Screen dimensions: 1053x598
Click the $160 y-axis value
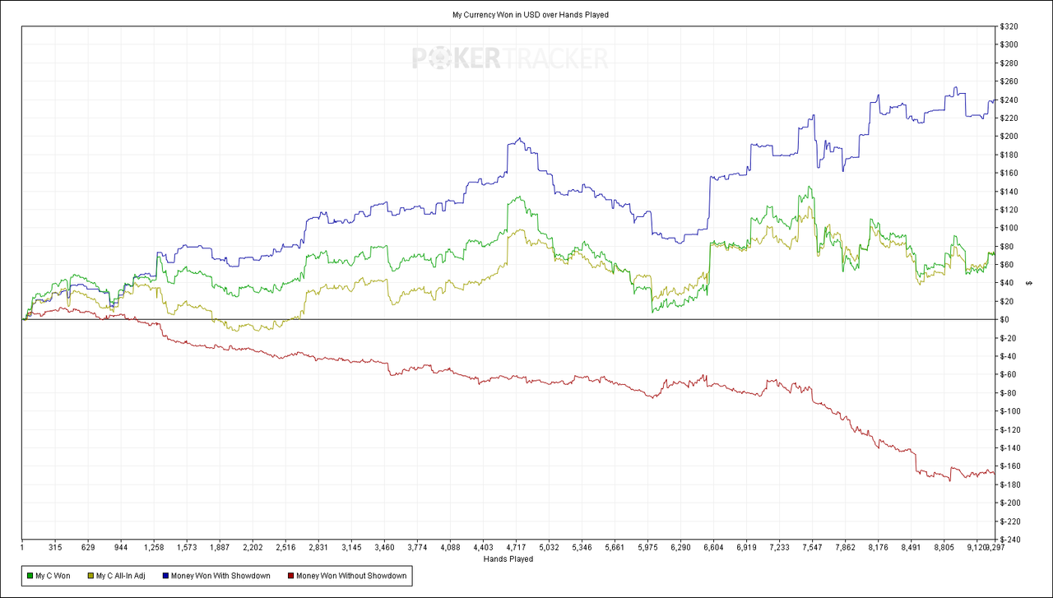click(1008, 174)
